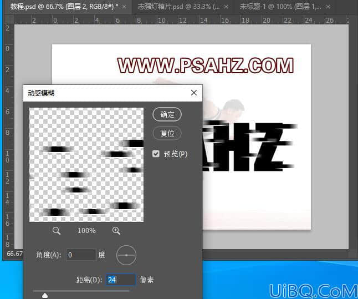Click the motion blur preview thumbnail

(86, 165)
